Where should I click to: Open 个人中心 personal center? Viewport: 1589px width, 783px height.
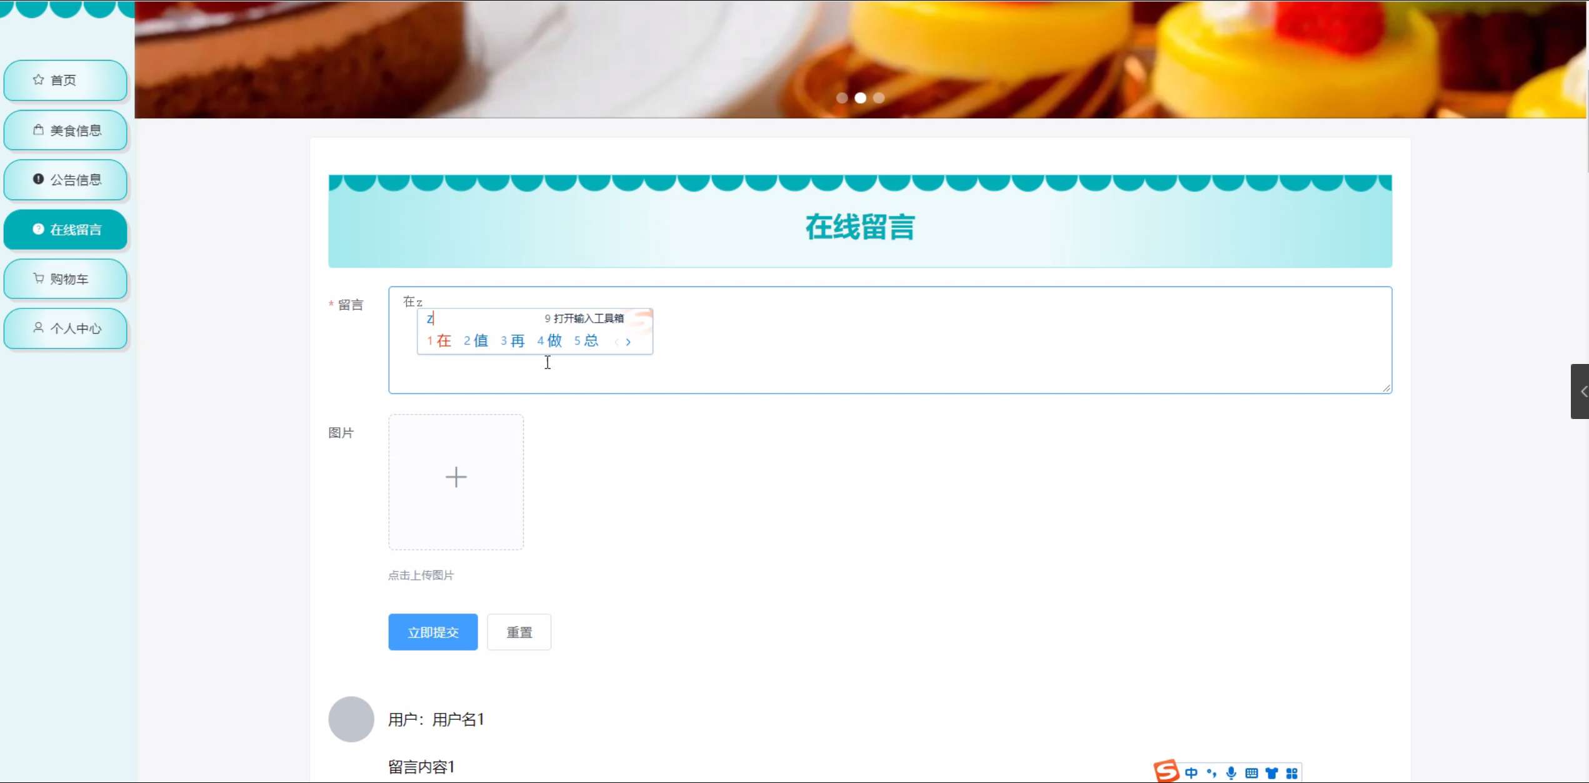(66, 328)
